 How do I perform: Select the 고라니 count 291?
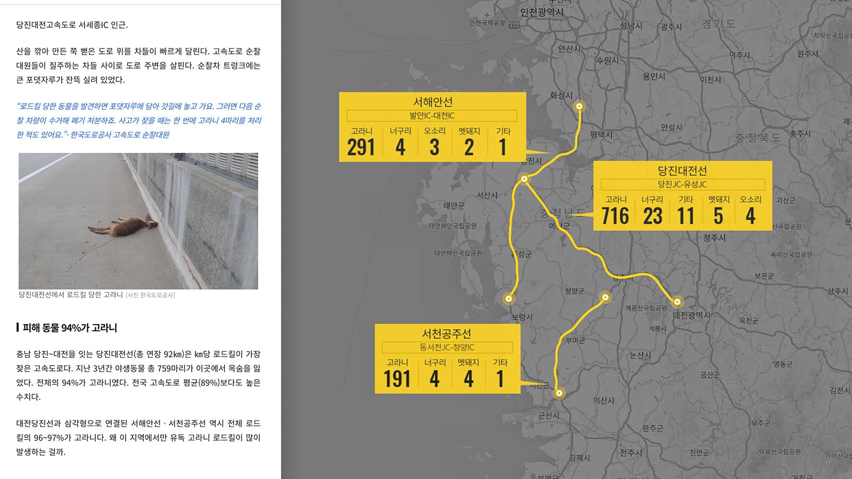click(x=361, y=147)
